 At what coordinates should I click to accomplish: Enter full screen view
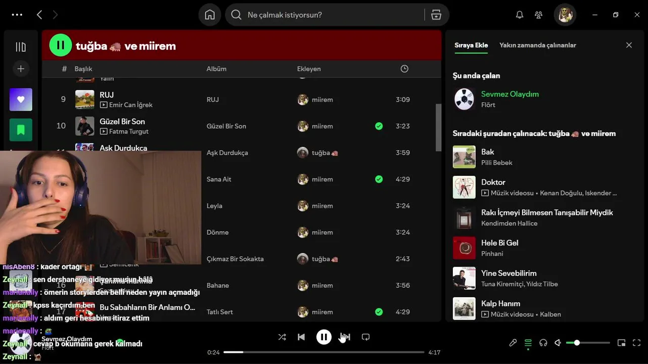point(637,343)
